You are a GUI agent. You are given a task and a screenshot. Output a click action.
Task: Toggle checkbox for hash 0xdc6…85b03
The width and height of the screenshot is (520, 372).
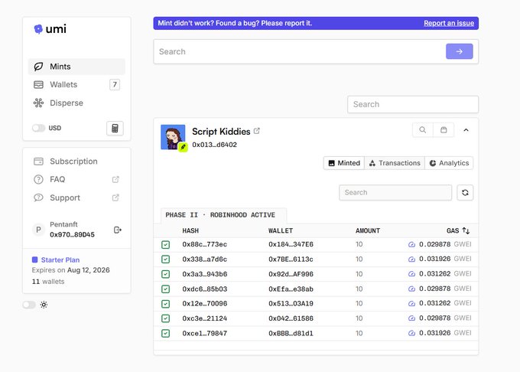pyautogui.click(x=165, y=289)
